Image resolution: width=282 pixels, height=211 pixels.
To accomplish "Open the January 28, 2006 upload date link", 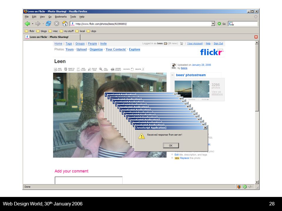I will point(201,65).
